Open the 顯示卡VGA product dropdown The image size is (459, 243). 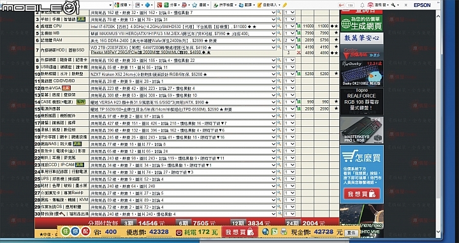(x=183, y=88)
